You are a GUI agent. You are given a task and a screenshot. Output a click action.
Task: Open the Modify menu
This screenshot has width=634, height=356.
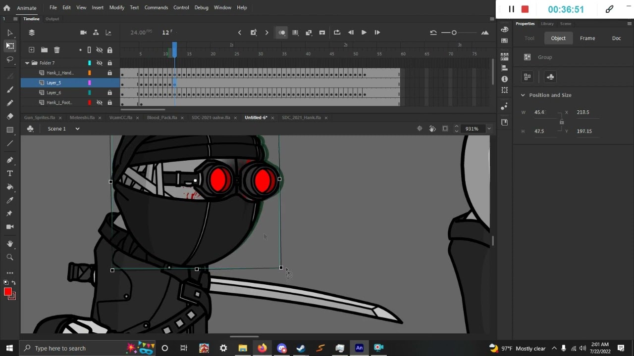[117, 7]
